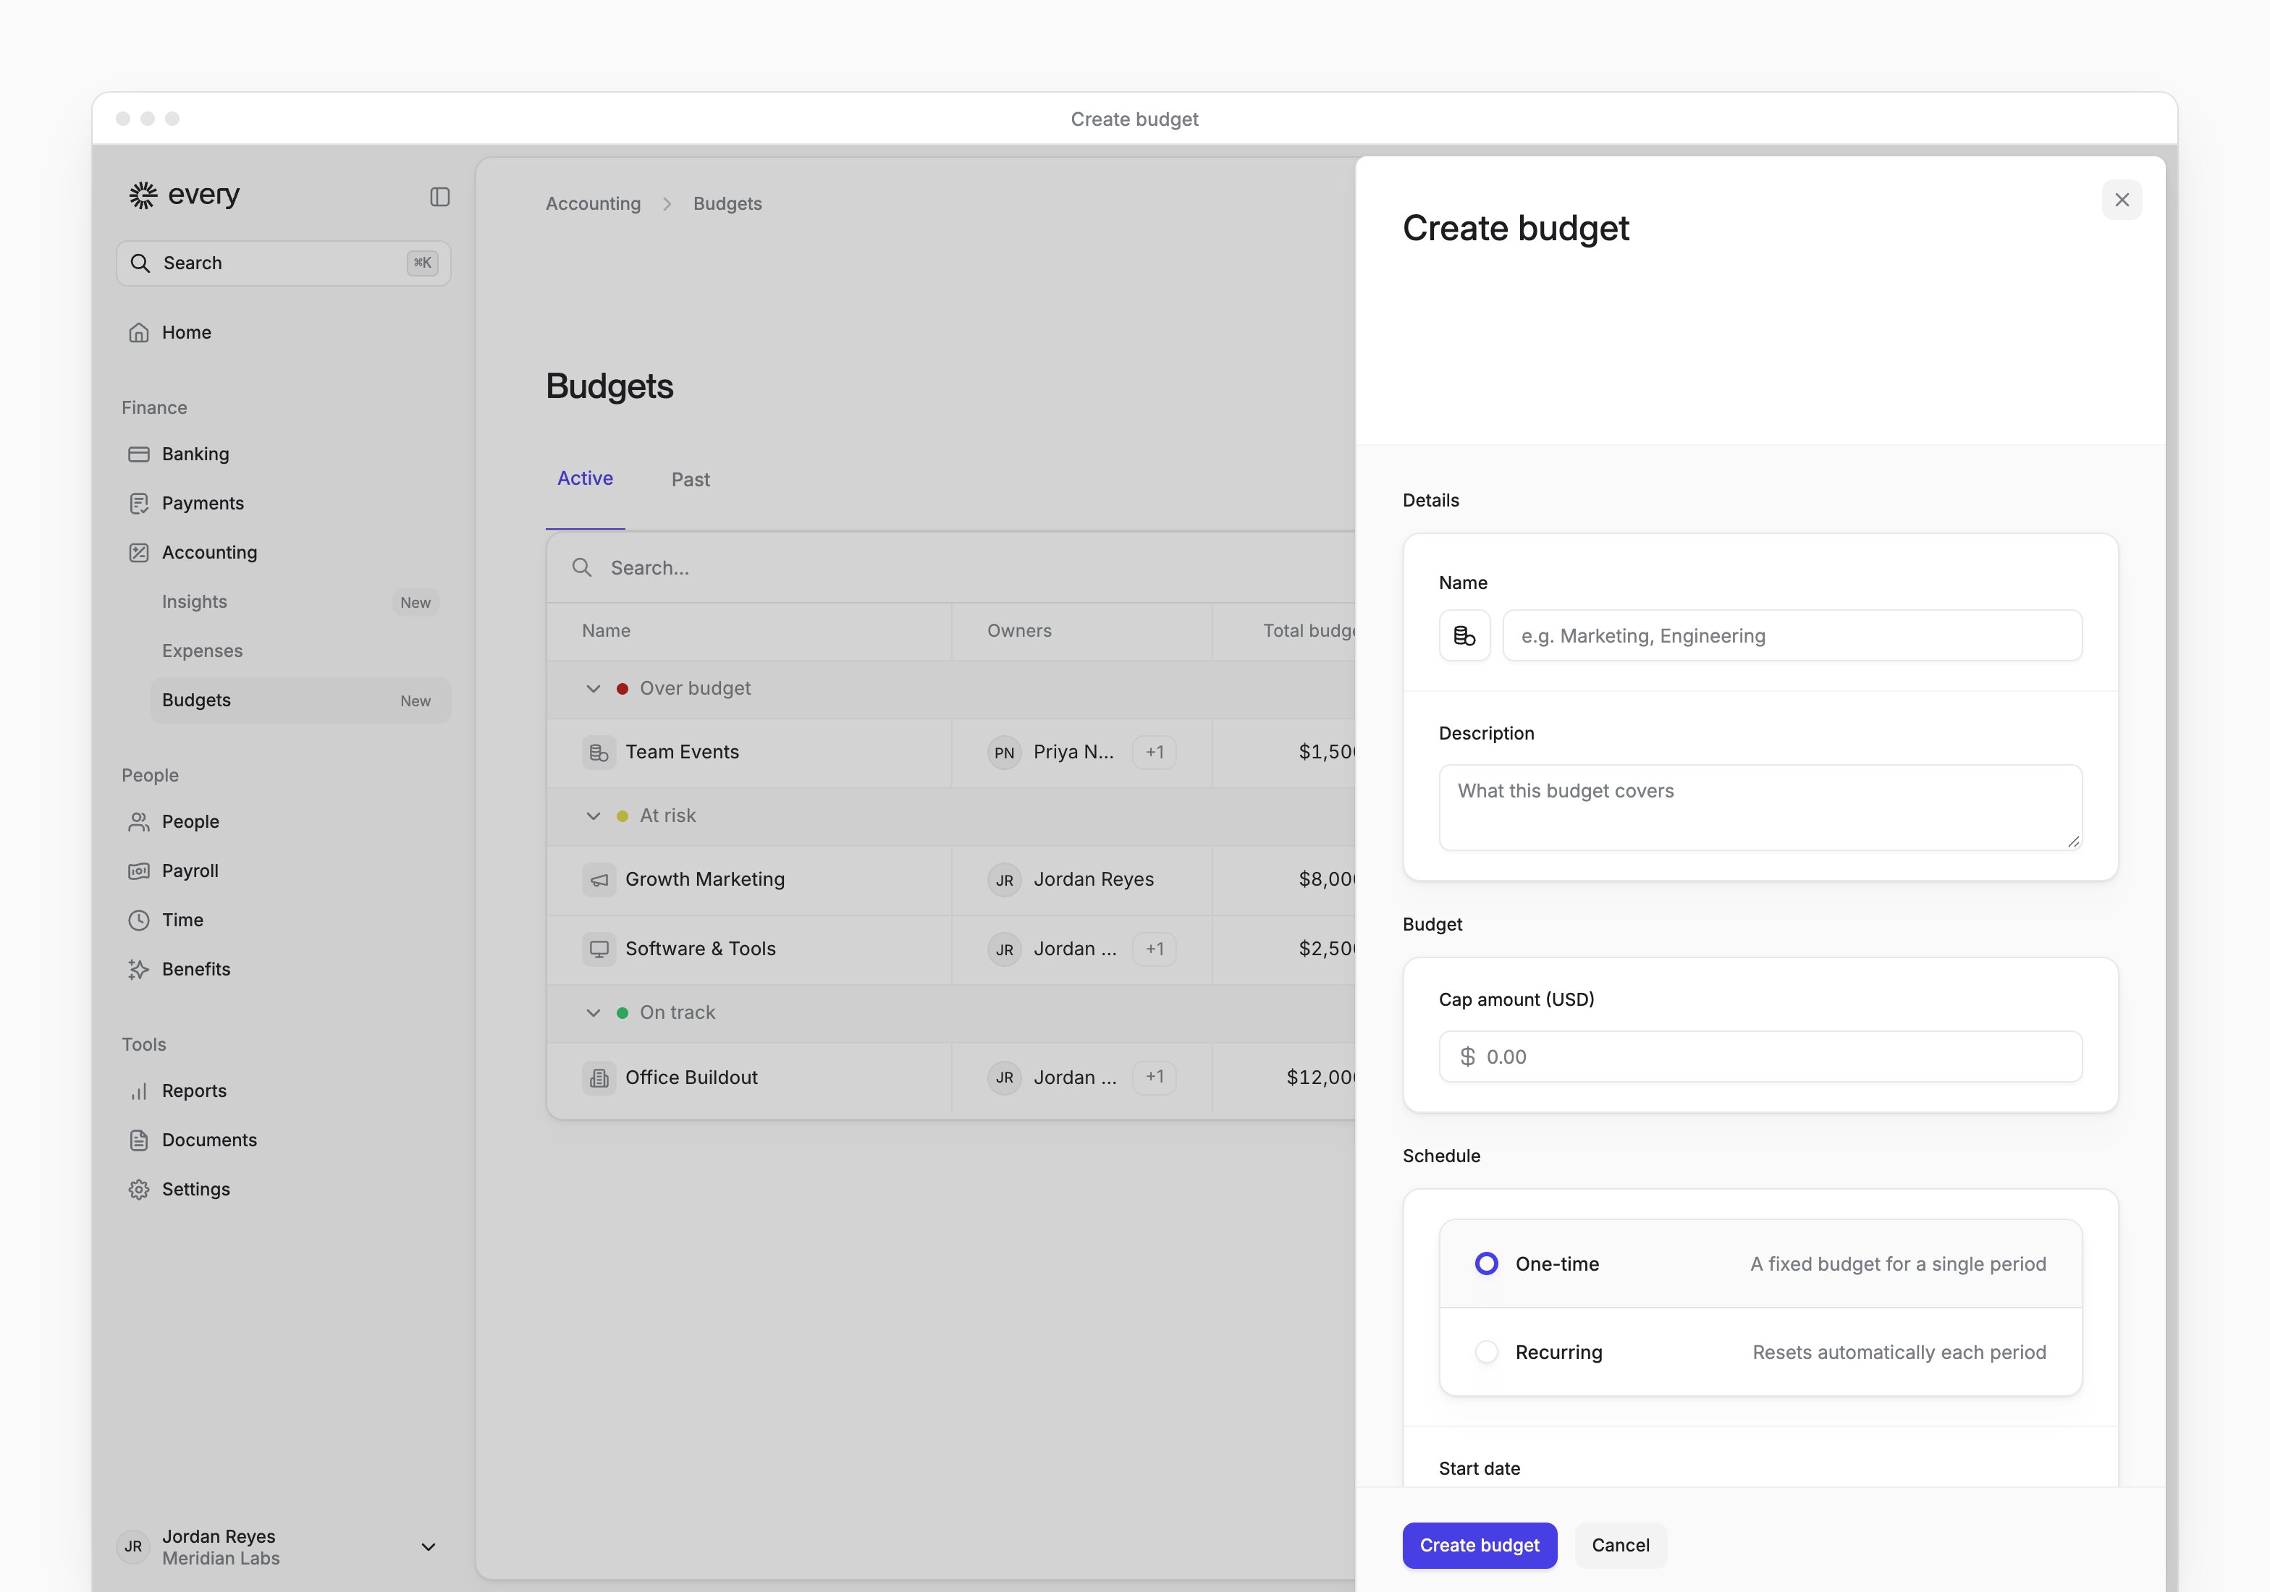The image size is (2270, 1592).
Task: Show extra owners +1 on Office Buildout
Action: click(1154, 1077)
